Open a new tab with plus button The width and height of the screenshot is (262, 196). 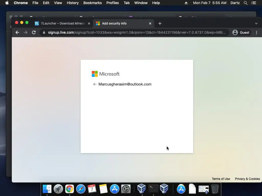pyautogui.click(x=160, y=23)
